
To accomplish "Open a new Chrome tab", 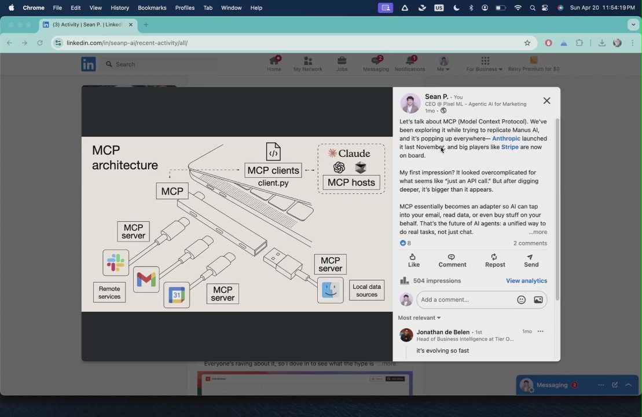I will pyautogui.click(x=146, y=24).
